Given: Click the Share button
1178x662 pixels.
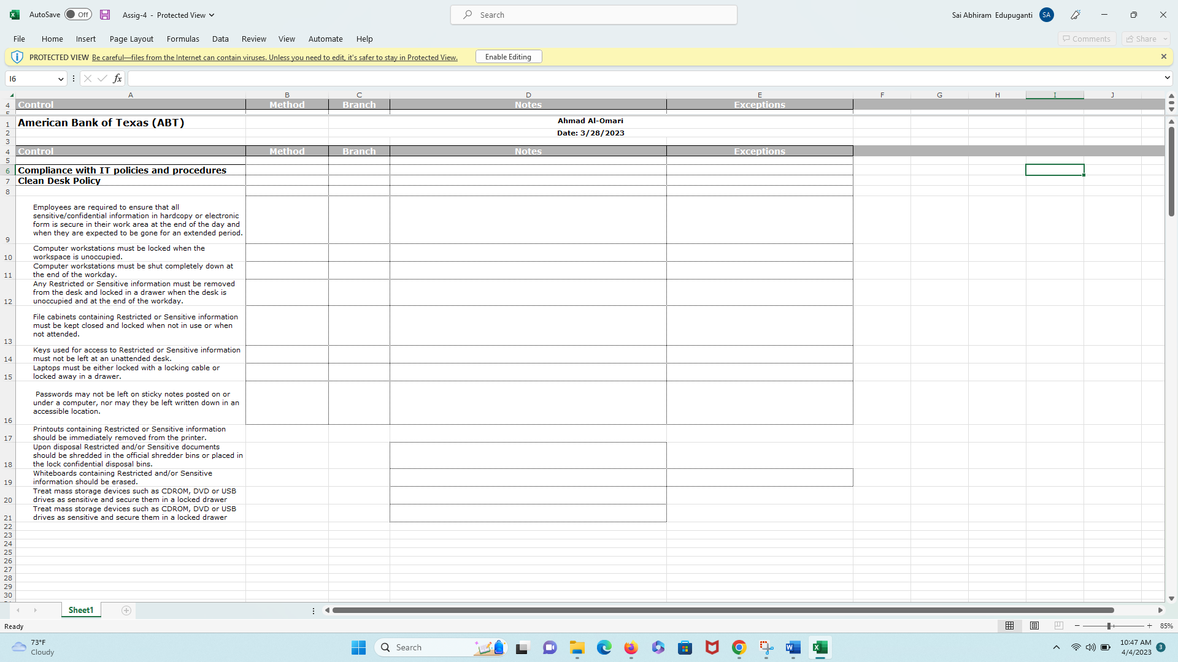Looking at the screenshot, I should click(x=1141, y=39).
